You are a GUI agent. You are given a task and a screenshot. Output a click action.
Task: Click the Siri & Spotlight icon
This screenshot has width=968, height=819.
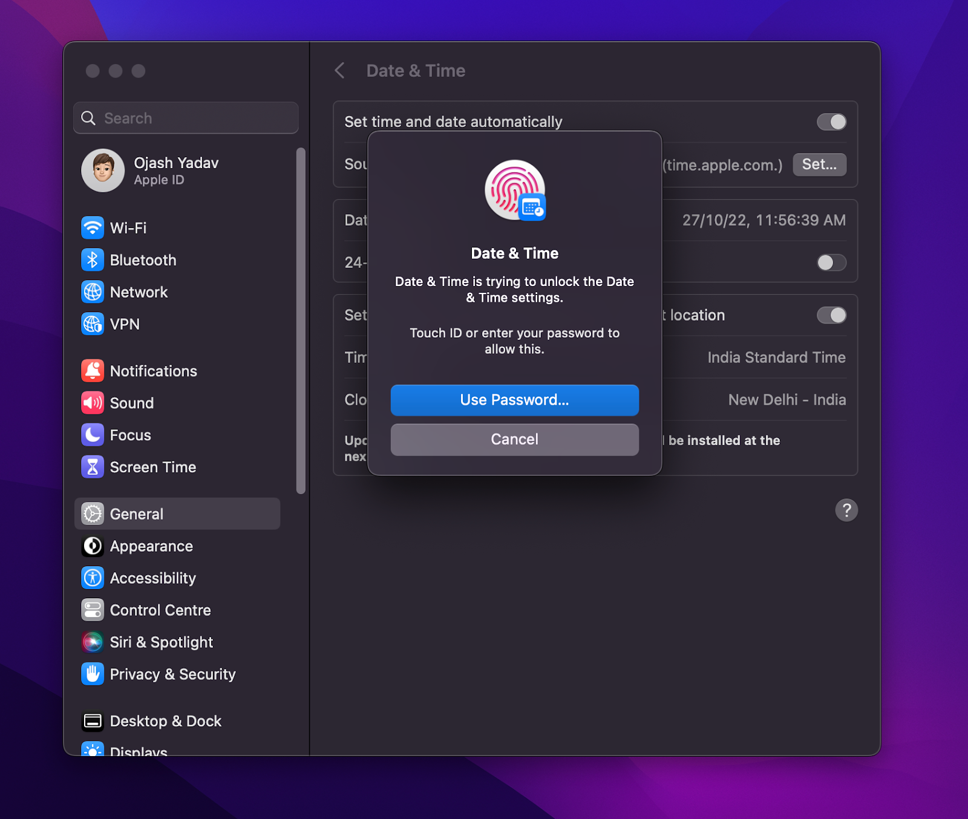coord(92,642)
